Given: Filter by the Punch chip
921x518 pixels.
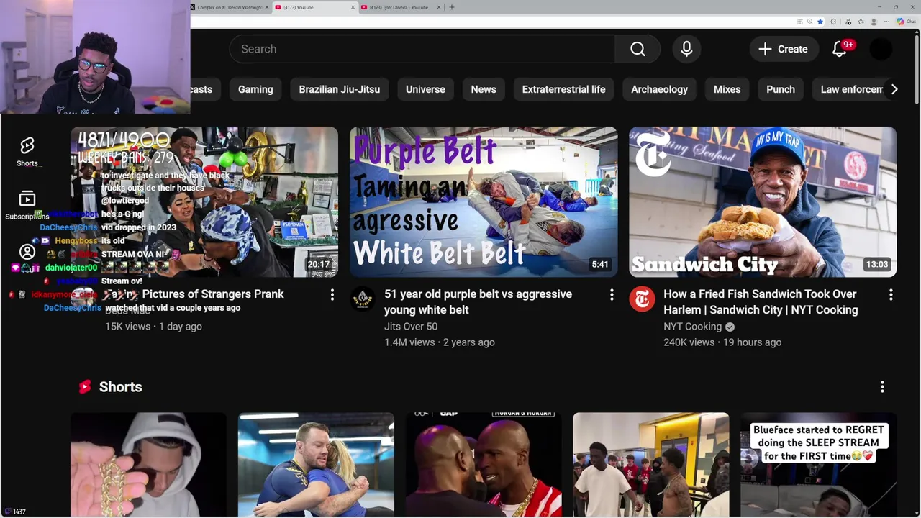Looking at the screenshot, I should point(781,89).
